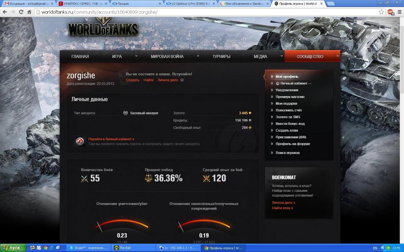Click the EN language indicator
Viewport: 404px width, 252px height.
(x=375, y=248)
